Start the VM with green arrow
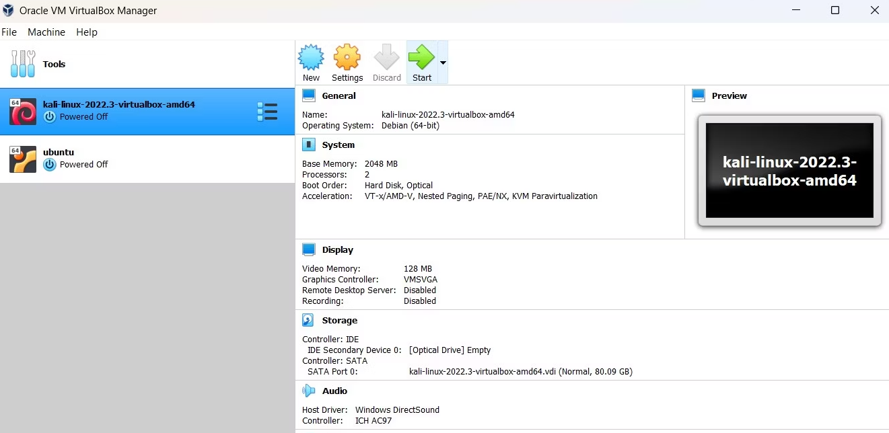Viewport: 889px width, 433px height. click(x=422, y=57)
